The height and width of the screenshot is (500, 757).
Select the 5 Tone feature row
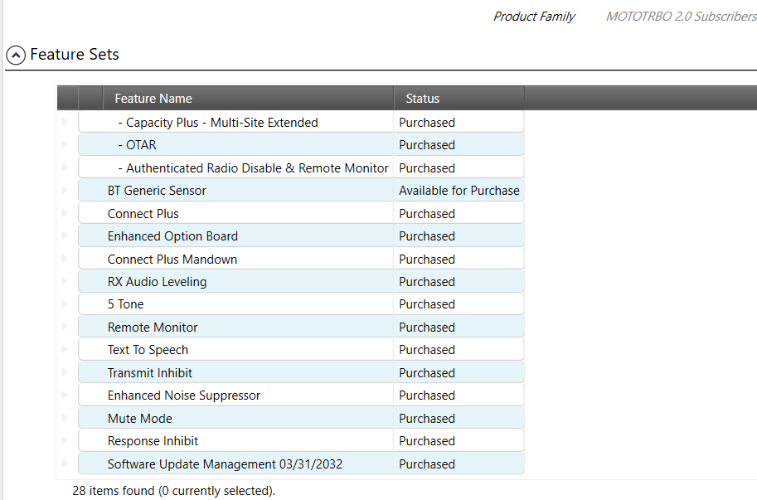[125, 304]
